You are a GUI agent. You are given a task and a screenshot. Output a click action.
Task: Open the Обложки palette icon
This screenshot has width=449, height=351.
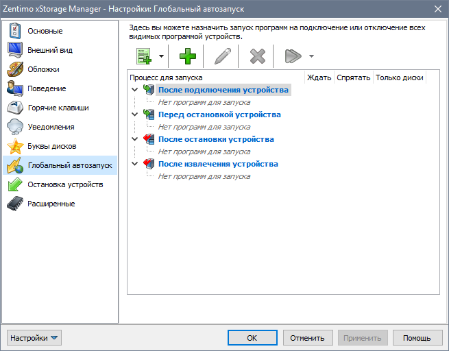[15, 69]
